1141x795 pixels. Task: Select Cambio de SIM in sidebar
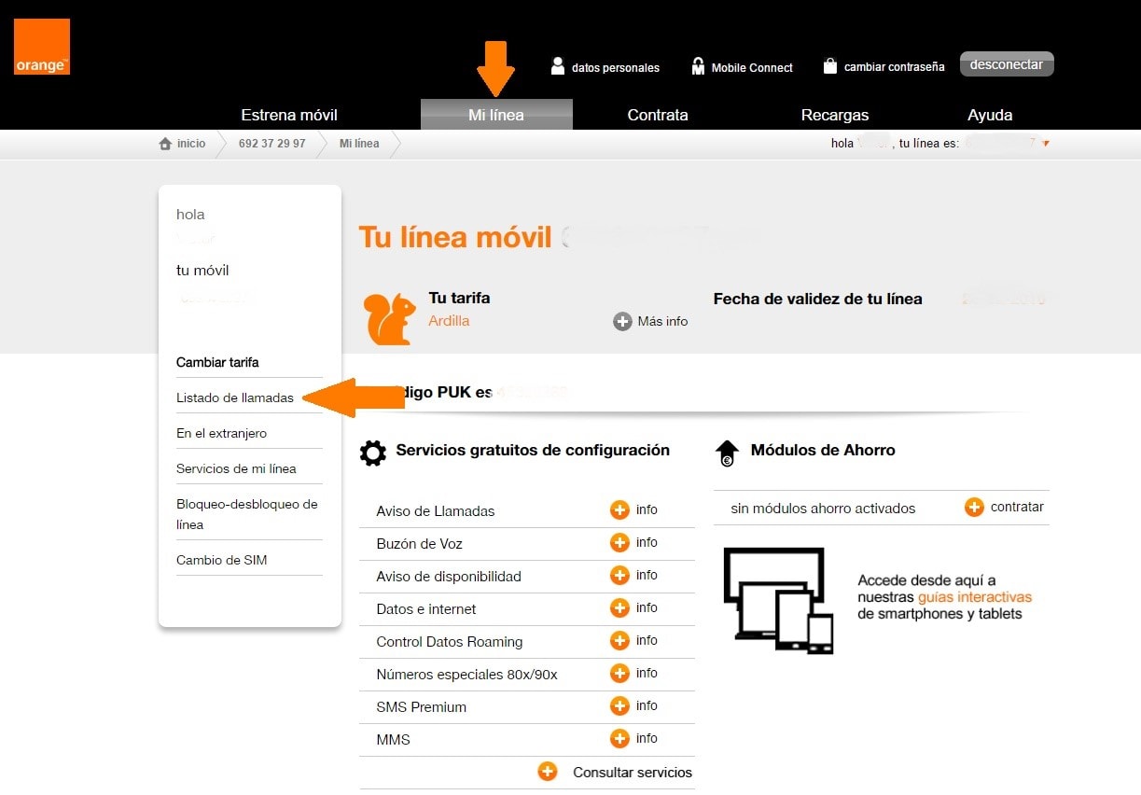[x=221, y=560]
